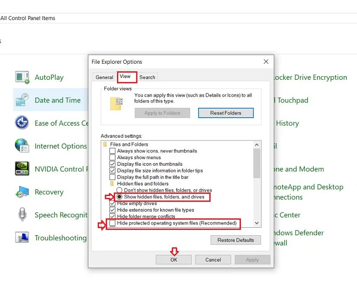Collapse the Files and Folders tree node
The image size is (357, 303).
105,144
